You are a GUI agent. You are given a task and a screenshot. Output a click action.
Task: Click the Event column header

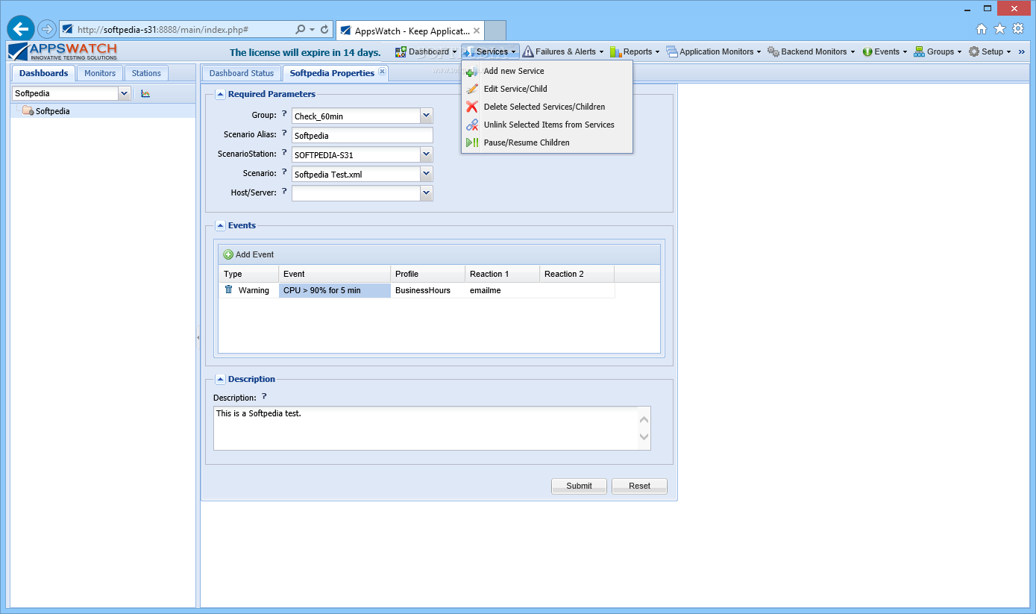335,274
